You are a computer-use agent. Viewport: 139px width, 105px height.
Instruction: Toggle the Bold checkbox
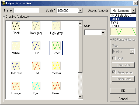114,58
